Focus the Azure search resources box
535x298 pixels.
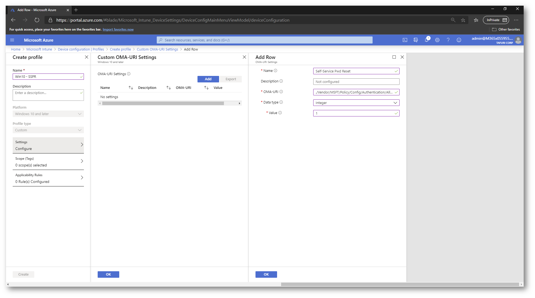[x=265, y=40]
